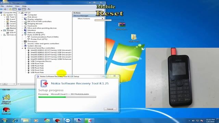The image size is (219, 123).
Task: Select Services and Applications in left tree
Action: click(x=11, y=35)
